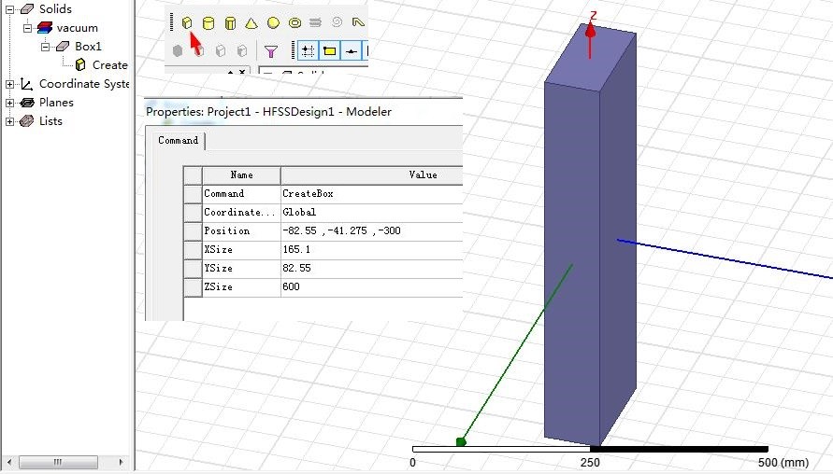This screenshot has width=833, height=474.
Task: Click the Planes icon
Action: click(26, 103)
